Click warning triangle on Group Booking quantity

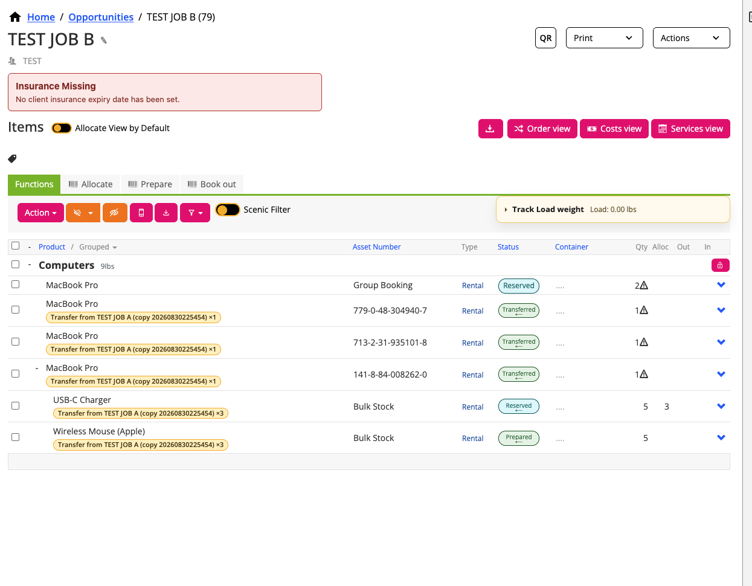pos(644,285)
